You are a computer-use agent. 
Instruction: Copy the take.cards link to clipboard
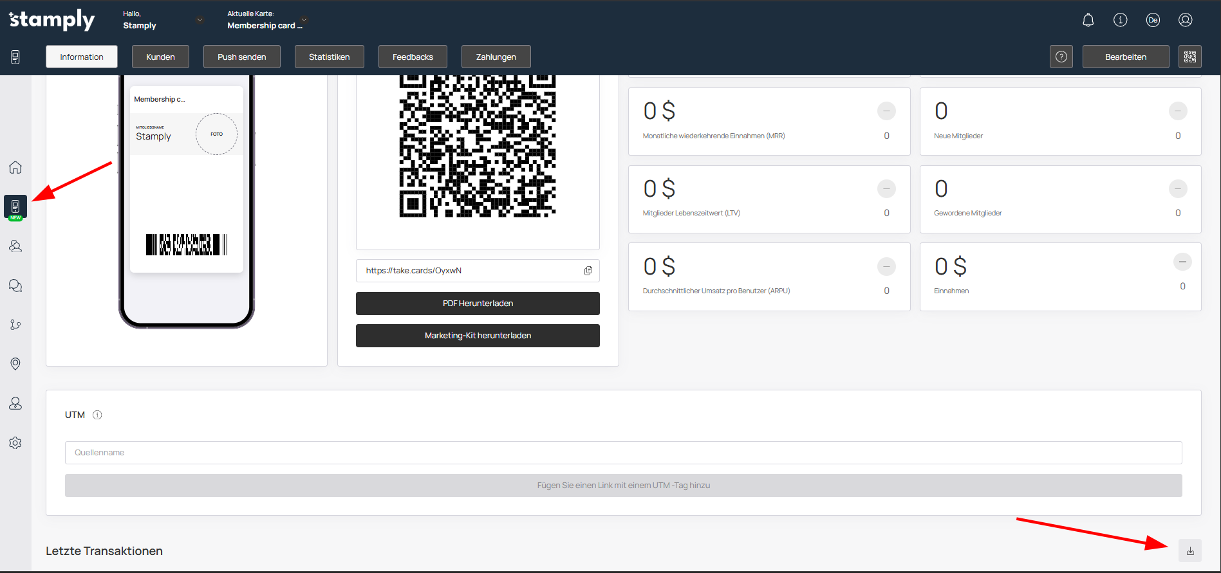point(588,271)
